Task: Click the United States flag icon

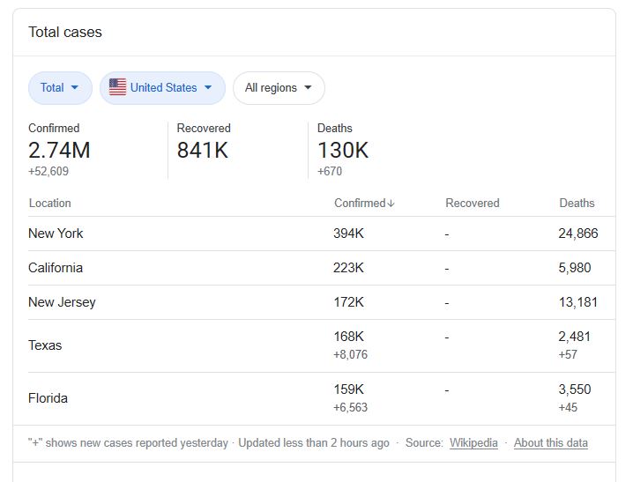Action: coord(117,87)
